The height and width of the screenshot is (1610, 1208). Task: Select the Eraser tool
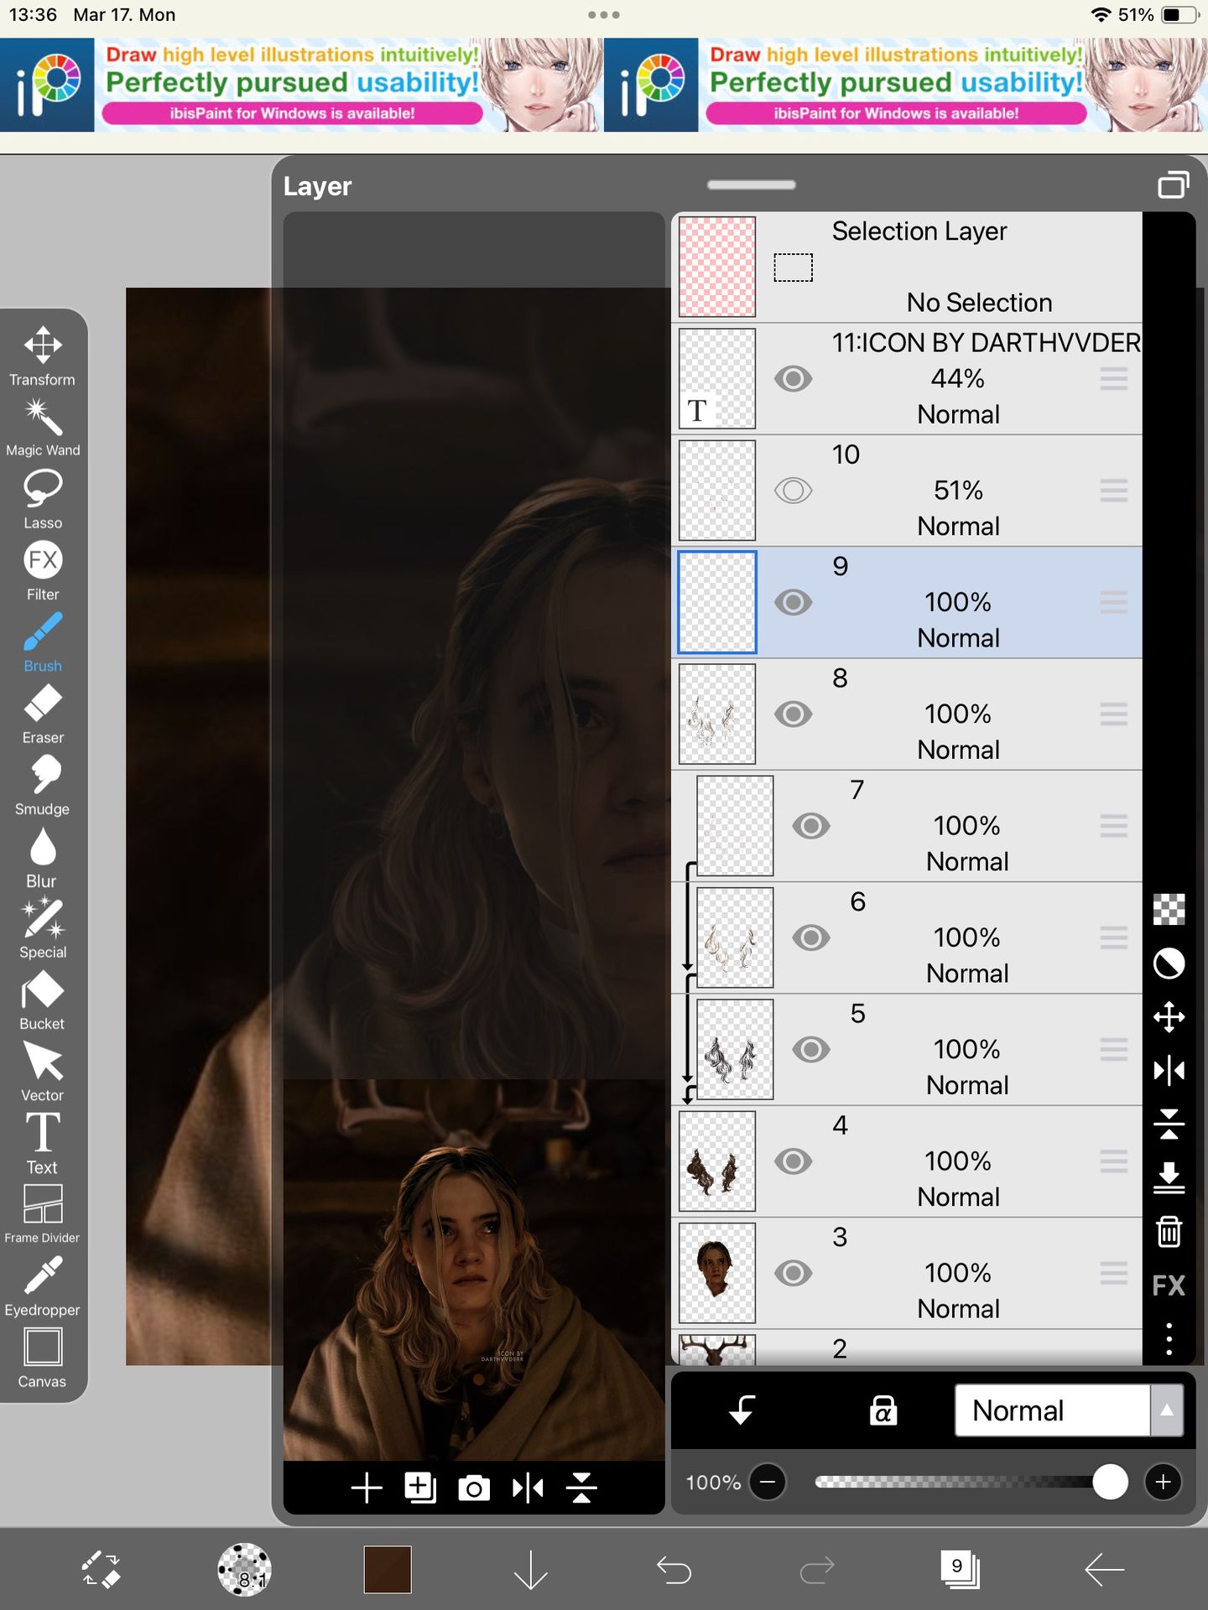[43, 714]
